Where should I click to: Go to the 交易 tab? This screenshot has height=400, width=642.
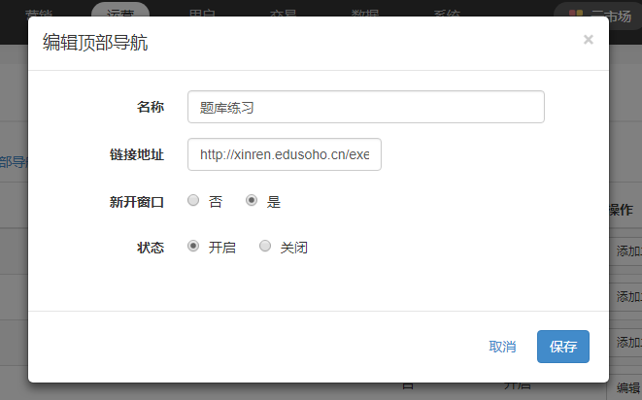tap(284, 12)
